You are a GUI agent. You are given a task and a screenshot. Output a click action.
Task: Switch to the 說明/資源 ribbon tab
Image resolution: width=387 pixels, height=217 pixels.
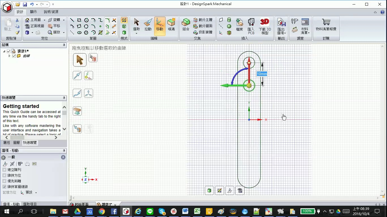tap(51, 12)
